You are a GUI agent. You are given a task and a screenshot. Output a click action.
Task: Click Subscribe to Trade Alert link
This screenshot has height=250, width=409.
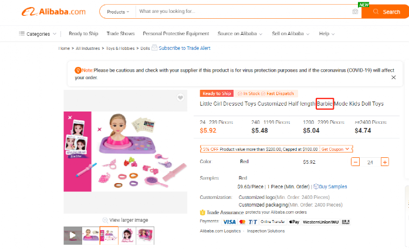(184, 48)
